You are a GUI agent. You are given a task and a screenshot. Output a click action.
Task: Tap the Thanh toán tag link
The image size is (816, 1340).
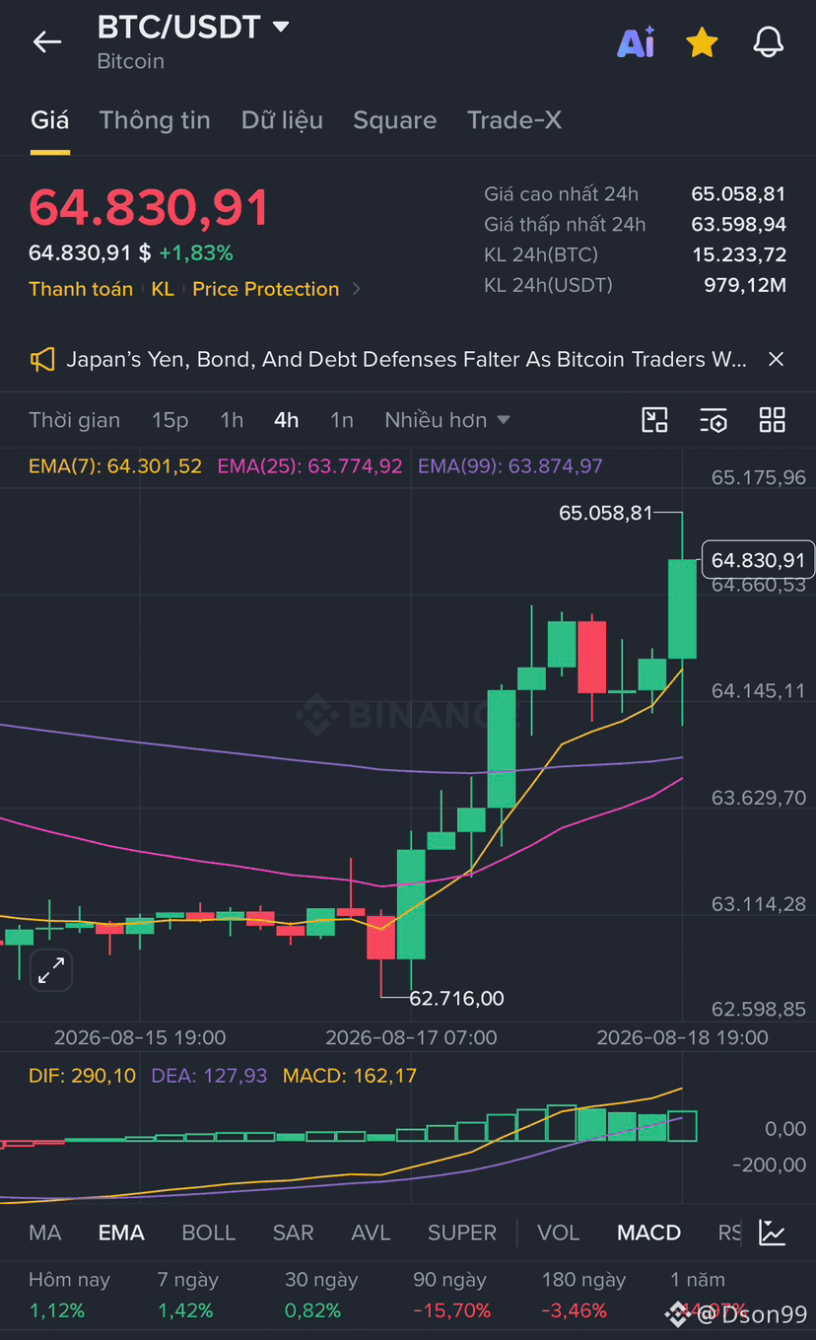point(81,289)
